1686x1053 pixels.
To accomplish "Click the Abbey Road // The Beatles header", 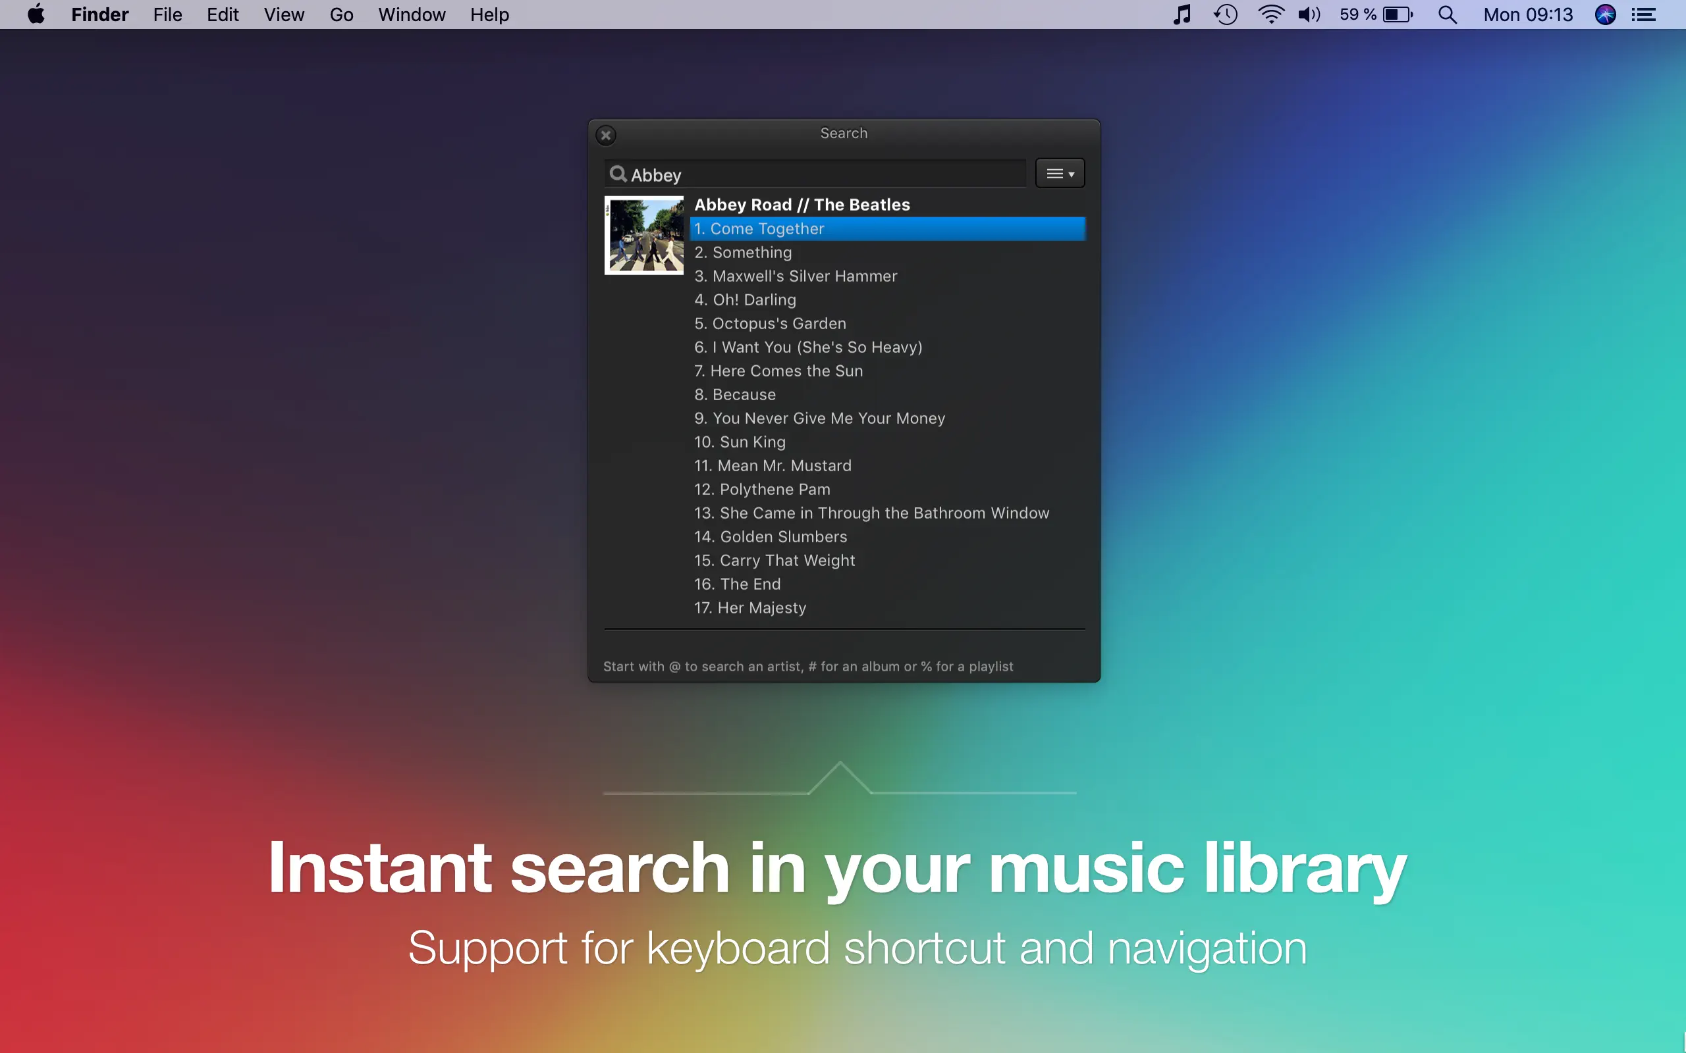I will point(802,205).
